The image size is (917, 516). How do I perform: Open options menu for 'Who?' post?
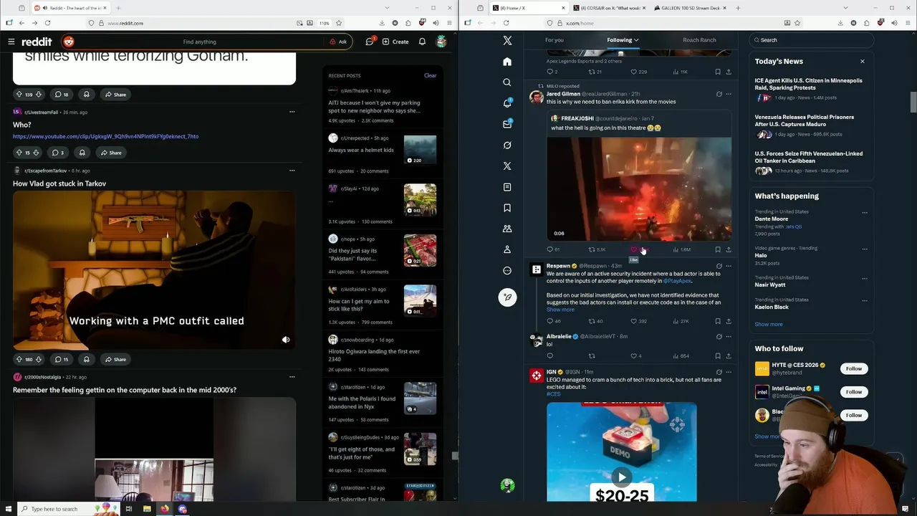click(292, 112)
